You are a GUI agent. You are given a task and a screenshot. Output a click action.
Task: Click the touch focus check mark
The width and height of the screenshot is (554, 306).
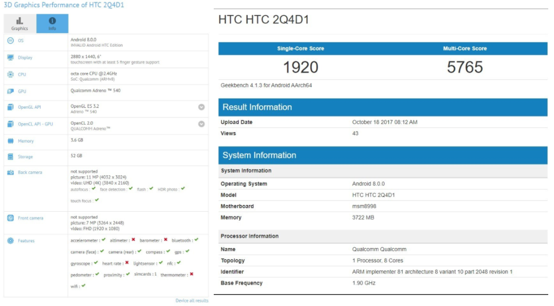[97, 200]
